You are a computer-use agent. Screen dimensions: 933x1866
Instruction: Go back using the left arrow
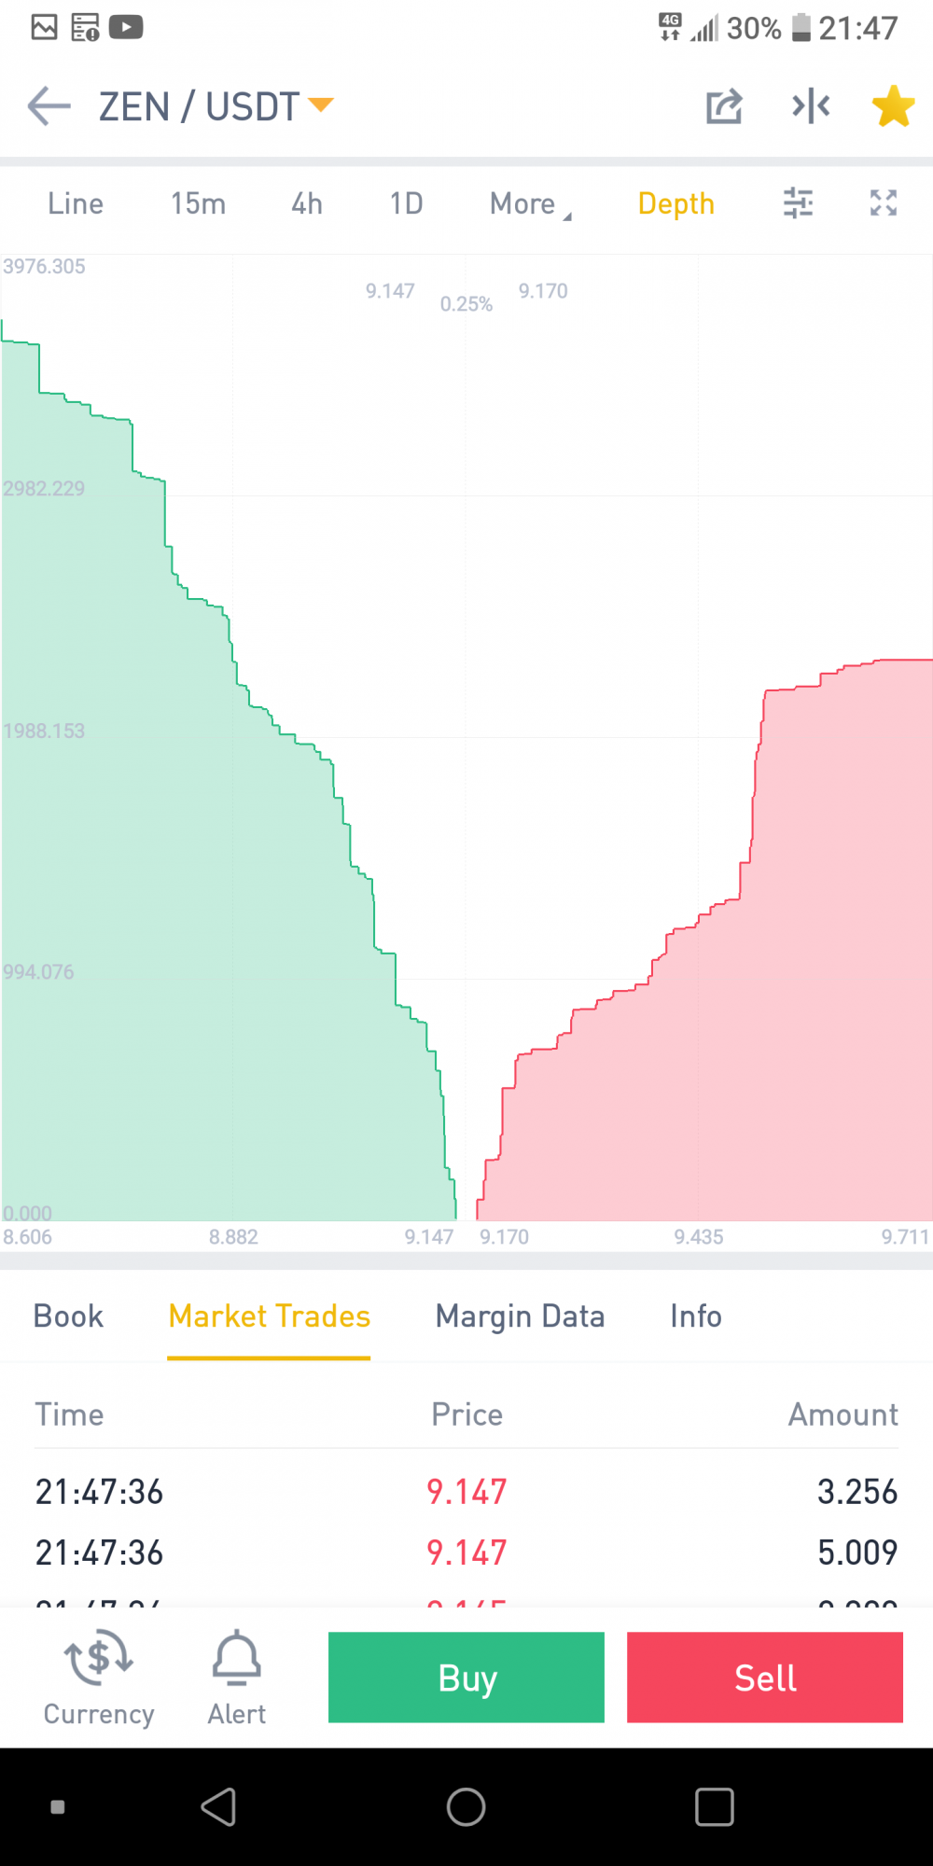coord(49,106)
